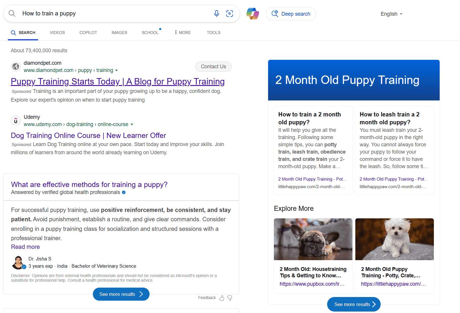This screenshot has height=313, width=460.
Task: Open Puppy Training Starts Today blog link
Action: tap(118, 82)
